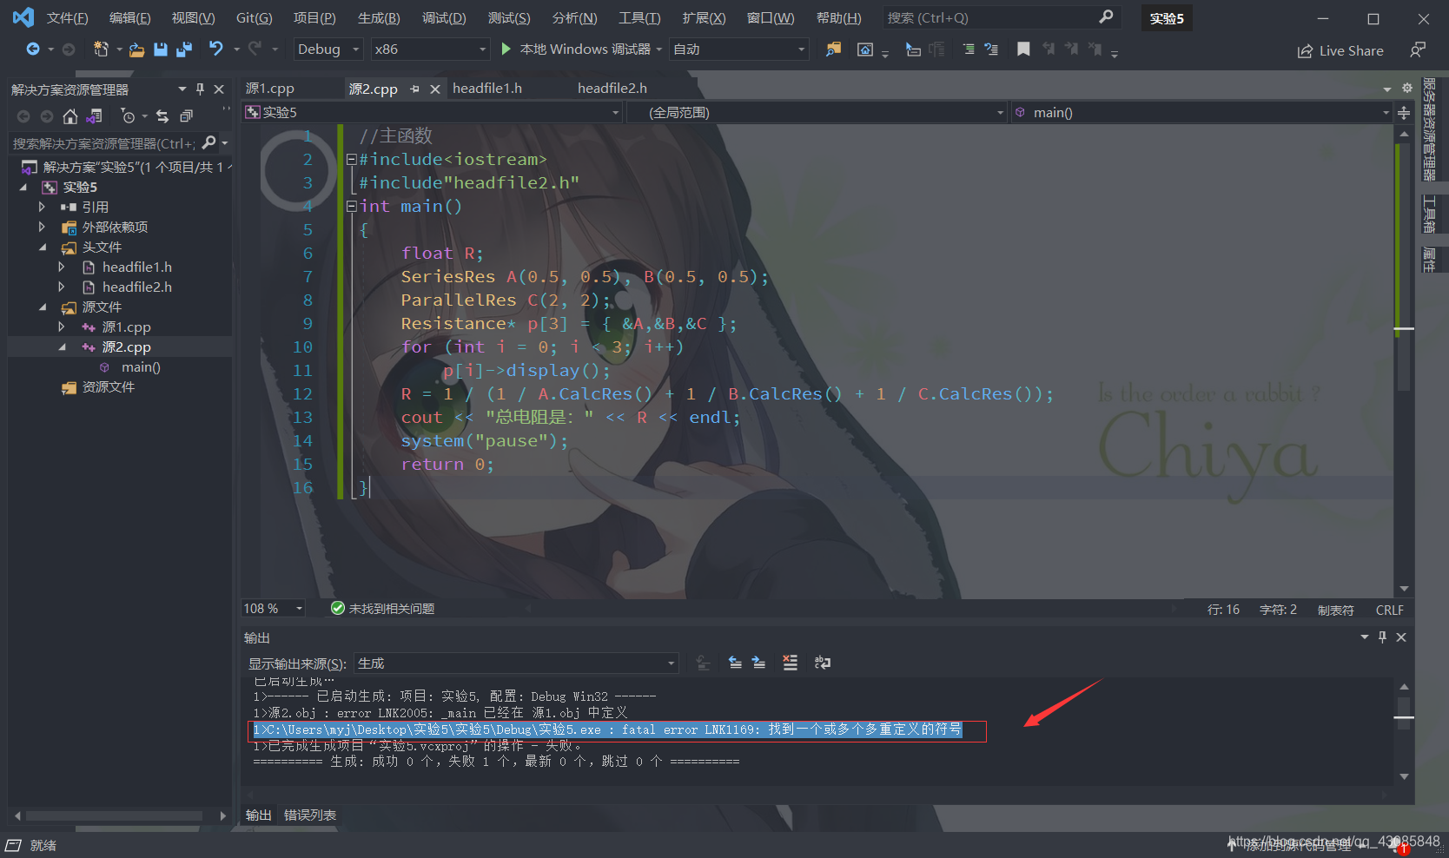The width and height of the screenshot is (1449, 858).
Task: Open the 服务器资源管理器 side tab
Action: pyautogui.click(x=1429, y=129)
